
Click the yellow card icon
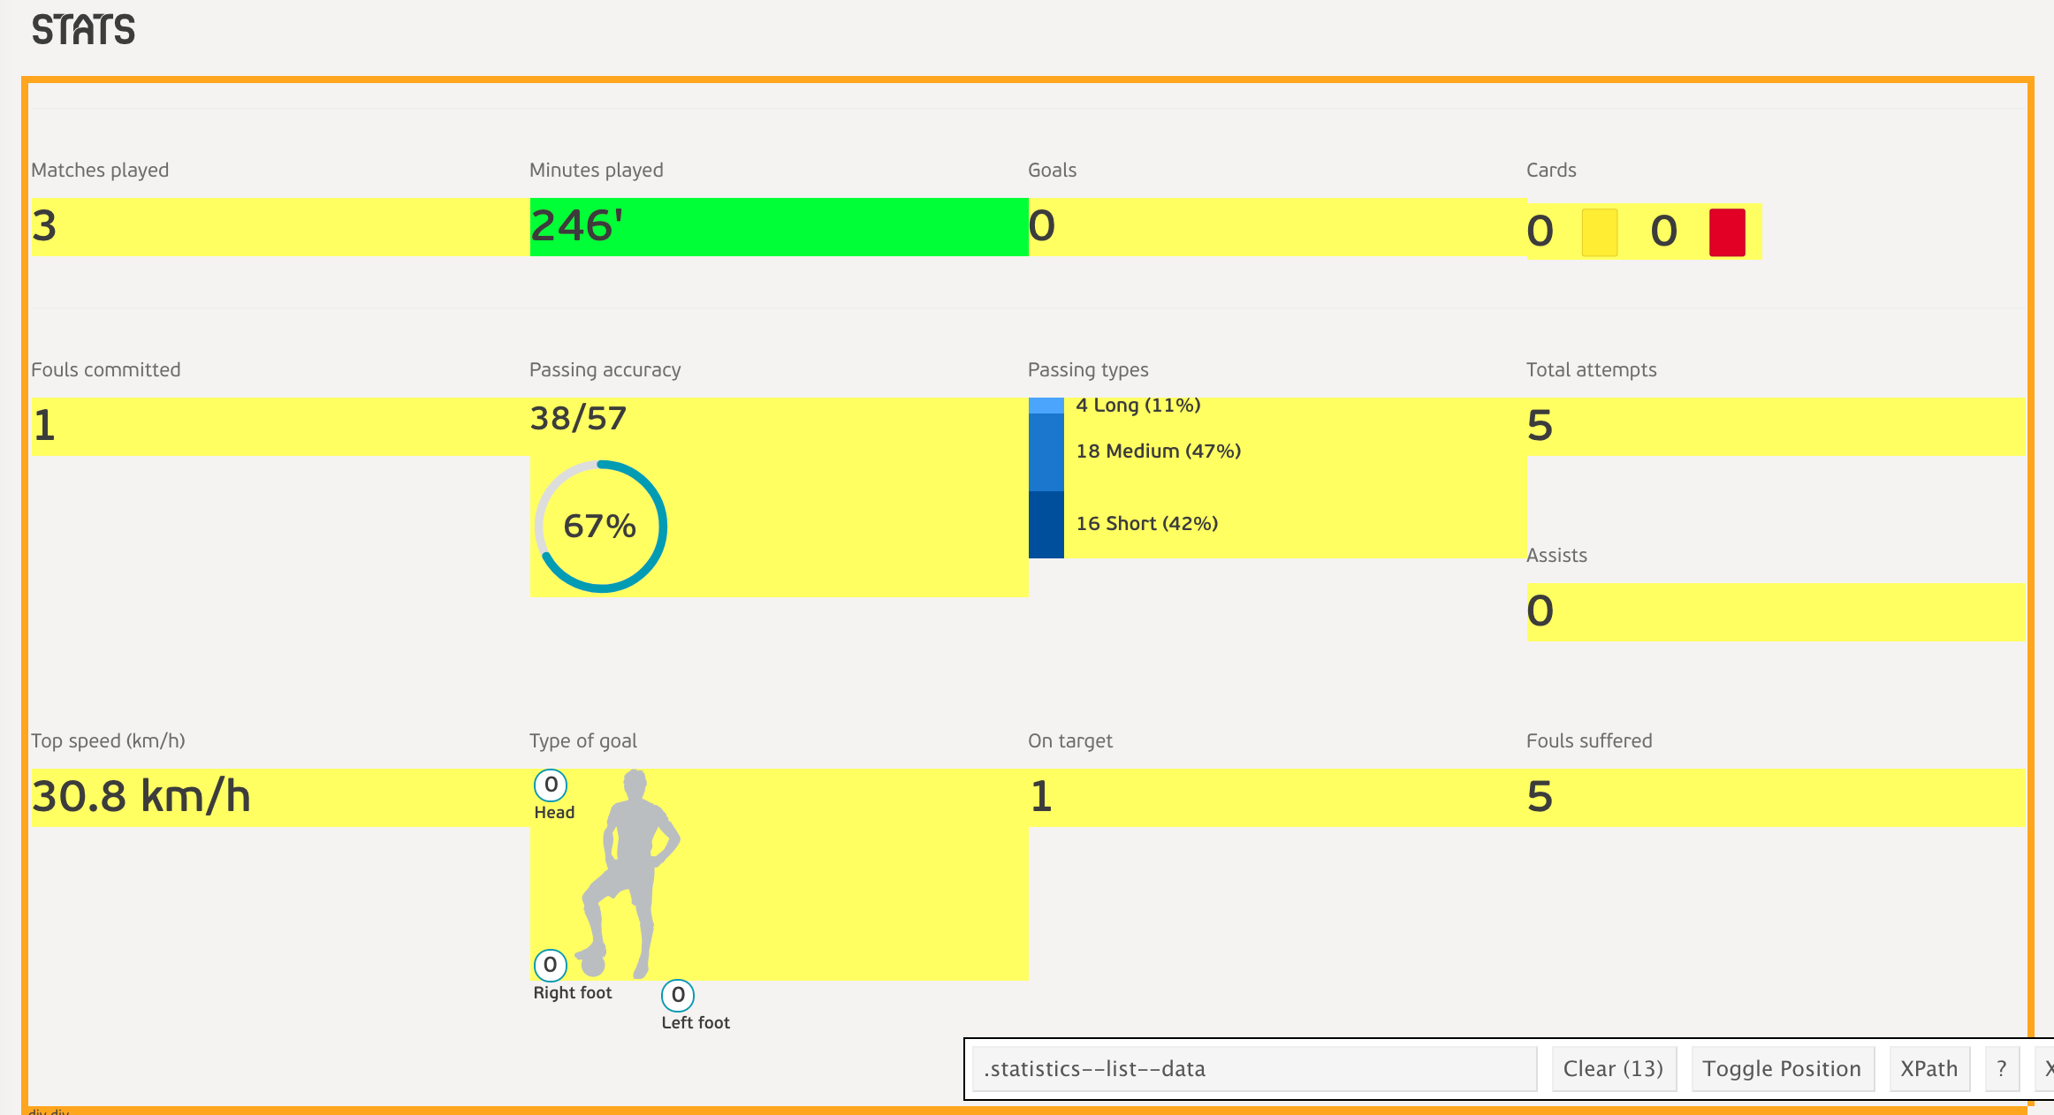point(1600,232)
